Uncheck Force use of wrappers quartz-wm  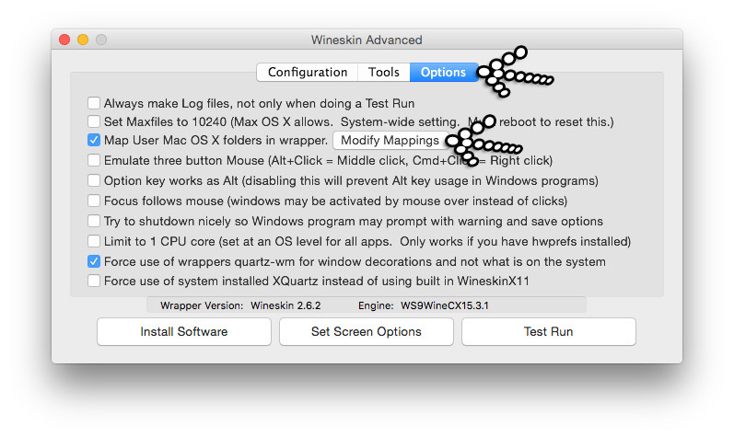tap(94, 261)
